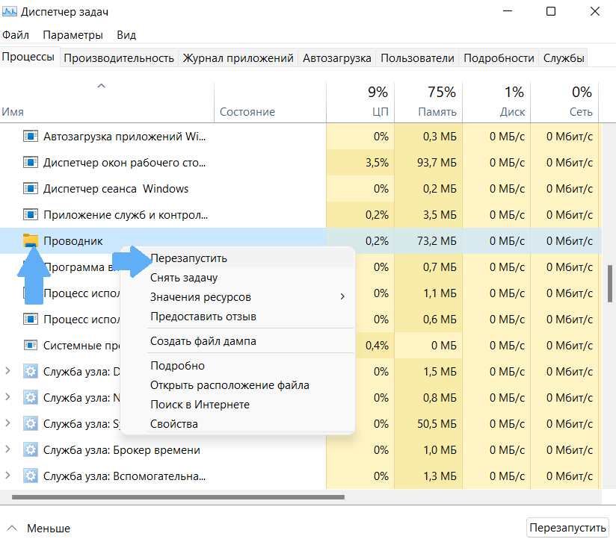Open the Параметры menu

pos(73,35)
